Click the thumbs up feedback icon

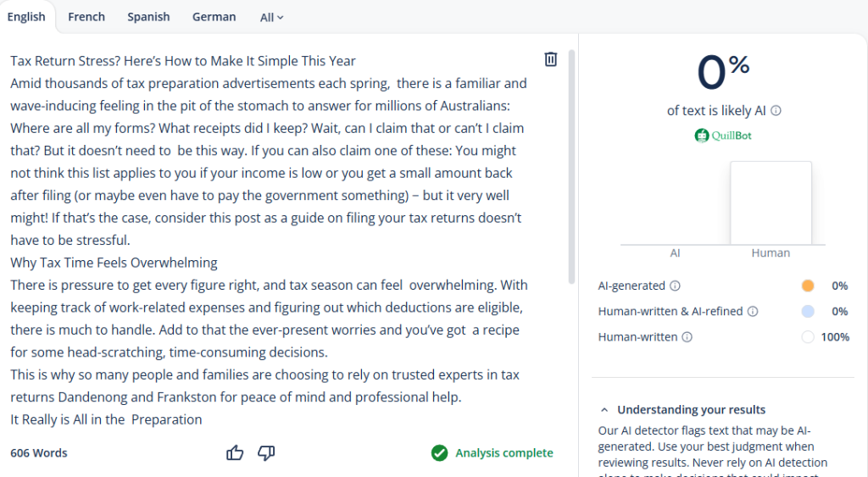(x=235, y=453)
